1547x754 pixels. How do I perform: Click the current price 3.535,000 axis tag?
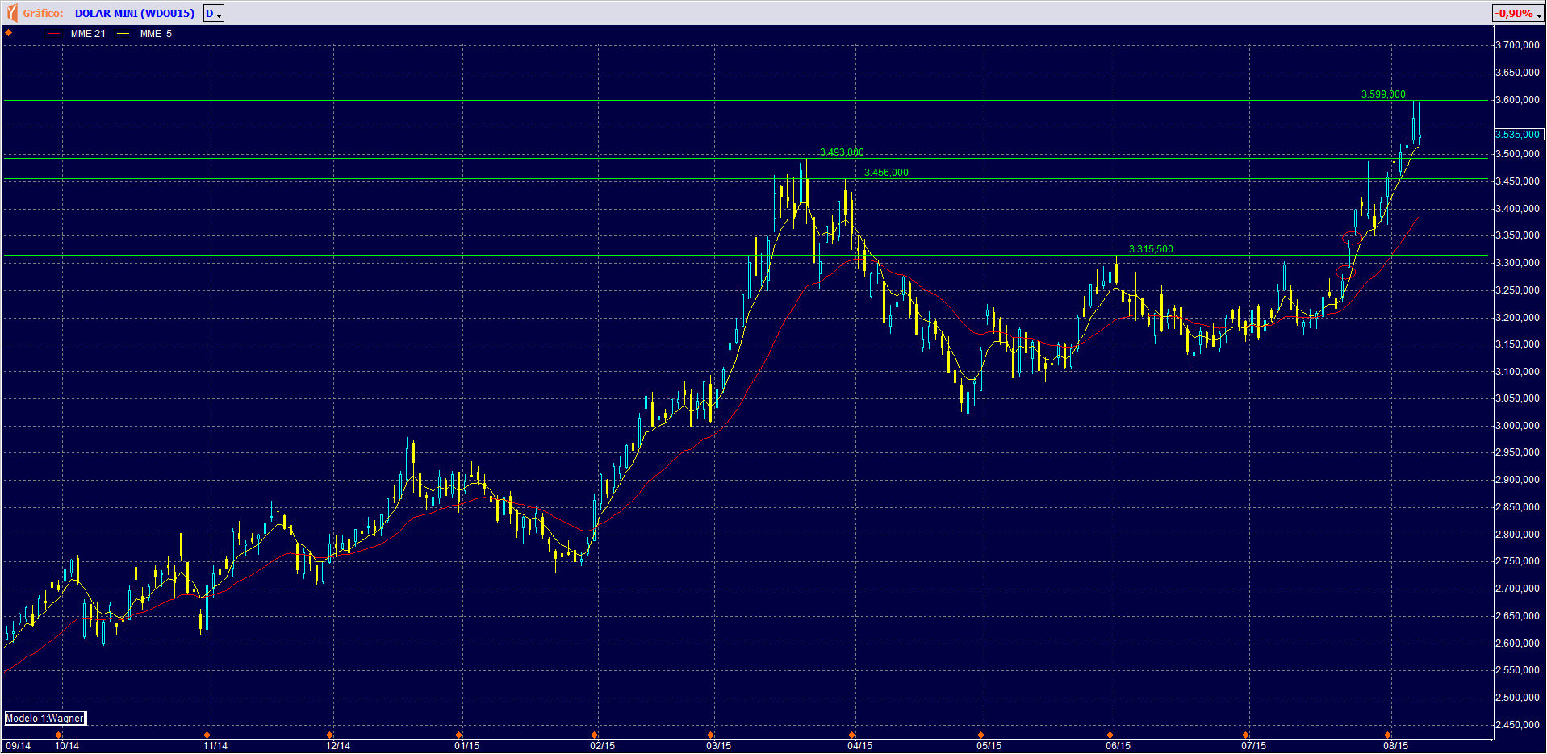coord(1517,135)
